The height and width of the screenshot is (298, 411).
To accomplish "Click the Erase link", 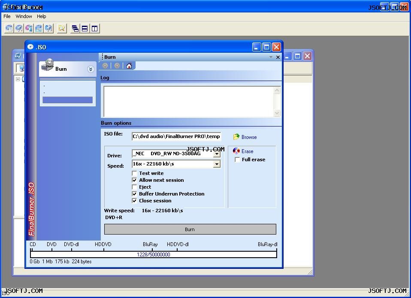I will point(248,151).
